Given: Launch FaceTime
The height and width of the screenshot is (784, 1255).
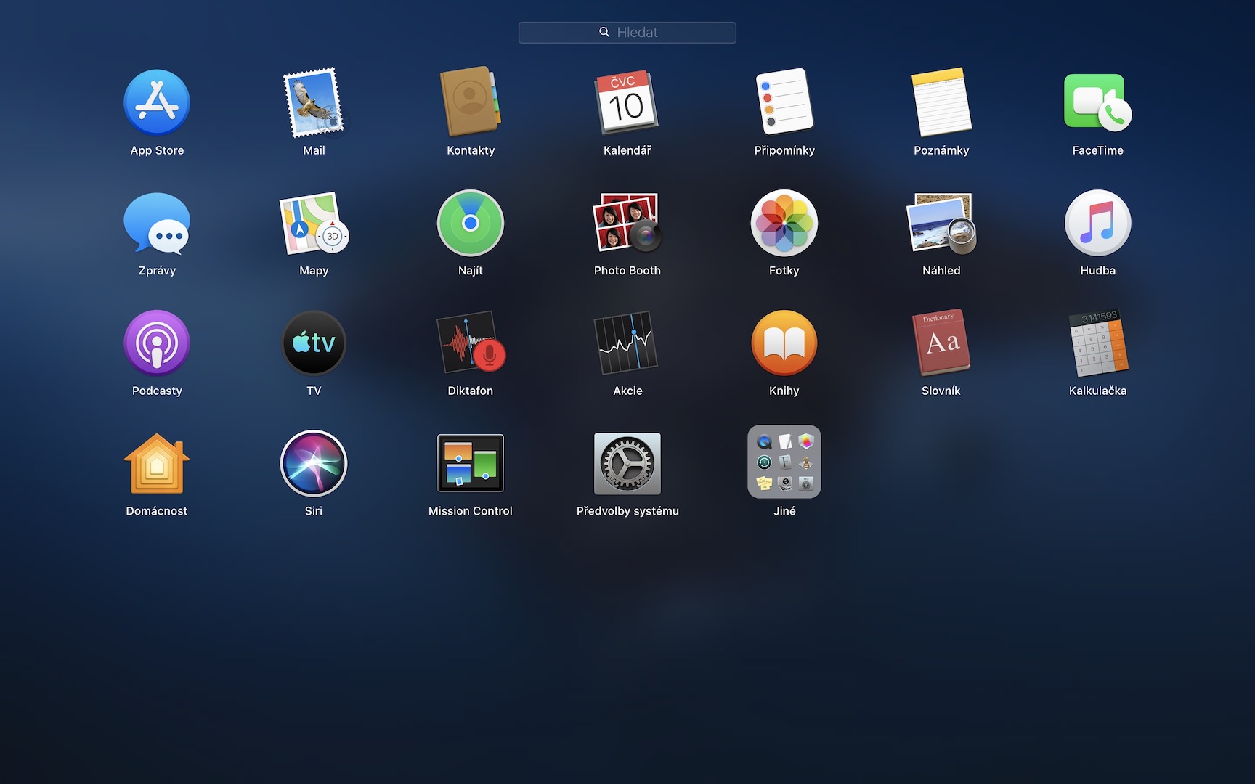Looking at the screenshot, I should [x=1098, y=102].
